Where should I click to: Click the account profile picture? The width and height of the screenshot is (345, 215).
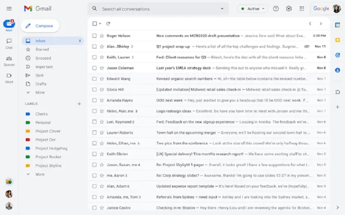(x=337, y=9)
